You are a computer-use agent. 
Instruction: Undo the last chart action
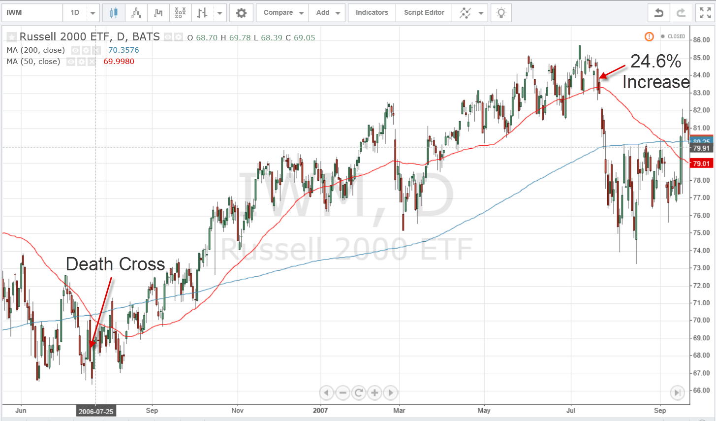(658, 12)
